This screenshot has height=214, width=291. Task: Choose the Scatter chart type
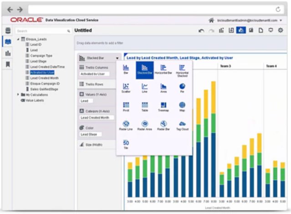pyautogui.click(x=126, y=88)
